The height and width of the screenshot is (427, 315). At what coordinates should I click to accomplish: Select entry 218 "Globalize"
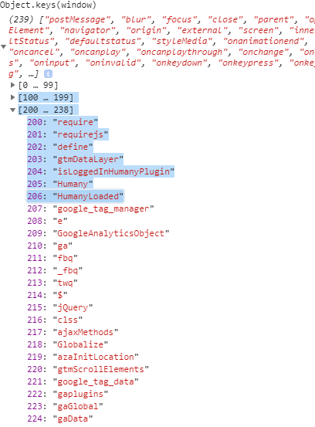67,344
